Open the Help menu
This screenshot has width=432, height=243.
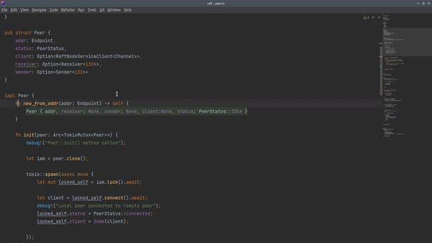(128, 10)
